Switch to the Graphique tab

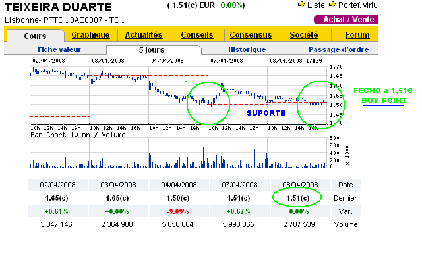coord(90,35)
